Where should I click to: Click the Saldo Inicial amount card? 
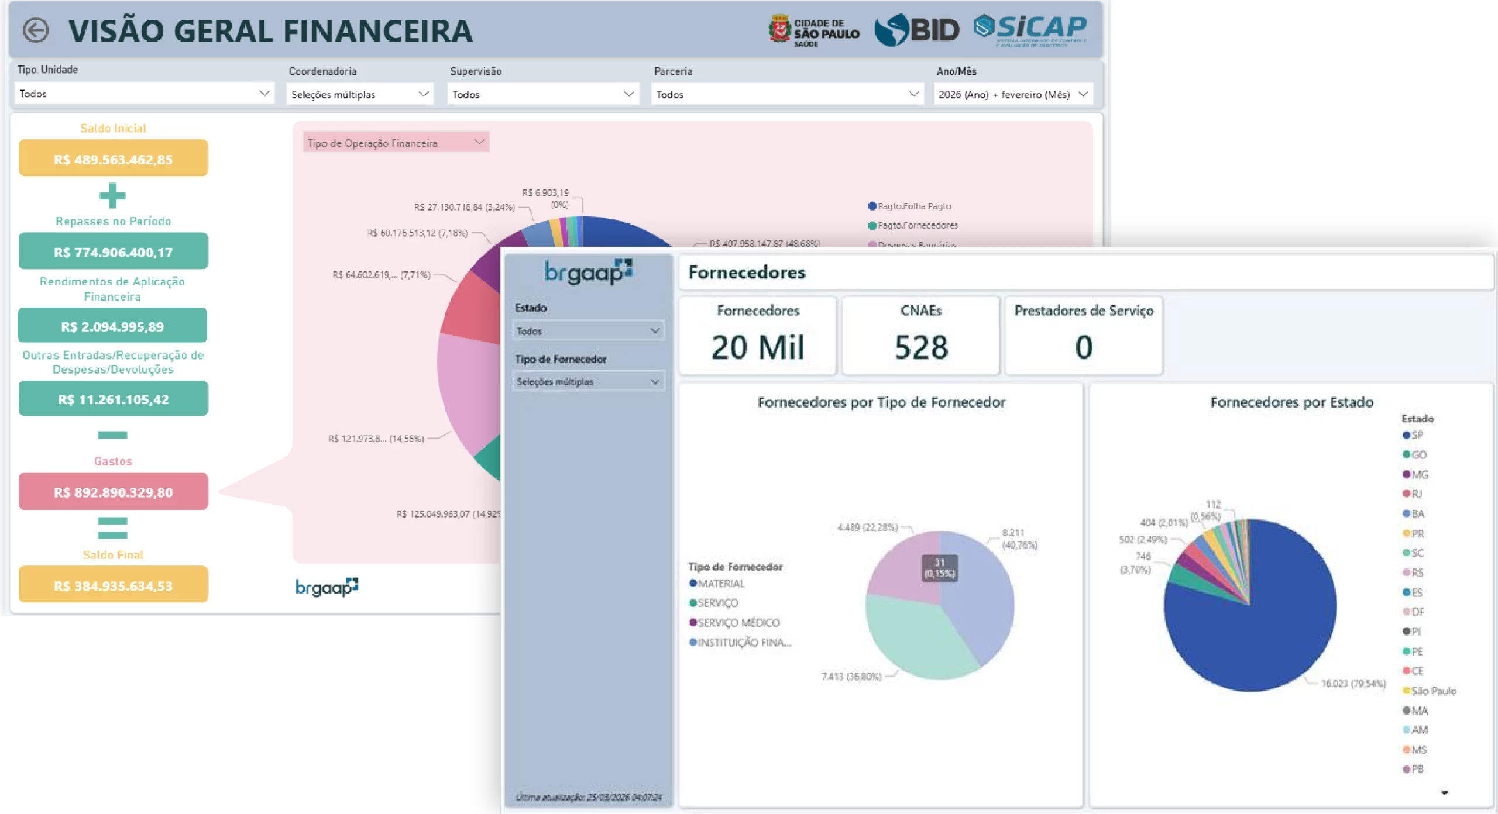113,159
